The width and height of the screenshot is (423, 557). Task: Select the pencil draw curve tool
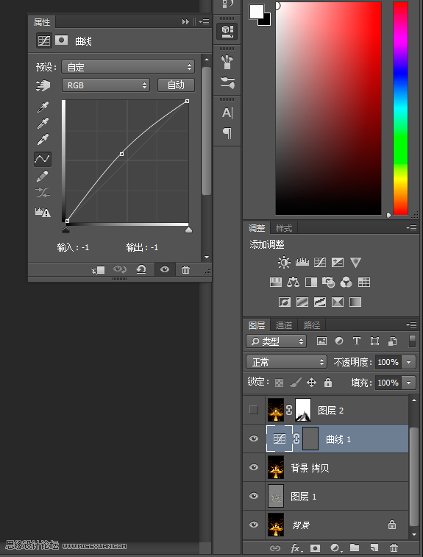(43, 176)
